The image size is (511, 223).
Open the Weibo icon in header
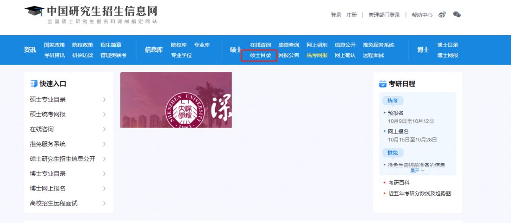[x=442, y=15]
